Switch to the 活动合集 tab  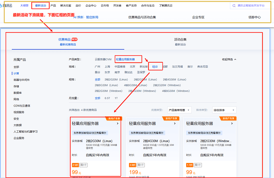pos(180,42)
